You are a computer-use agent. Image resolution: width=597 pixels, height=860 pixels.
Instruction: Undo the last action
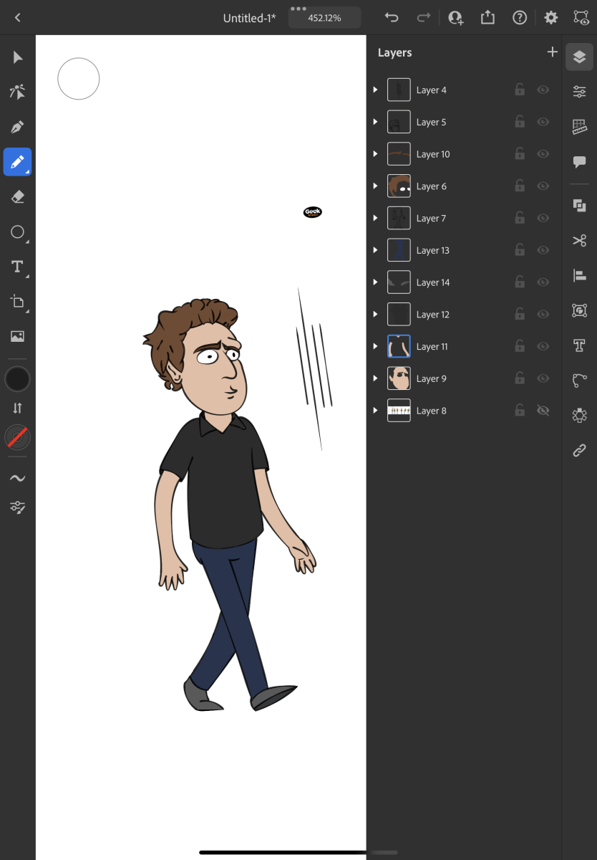coord(392,18)
